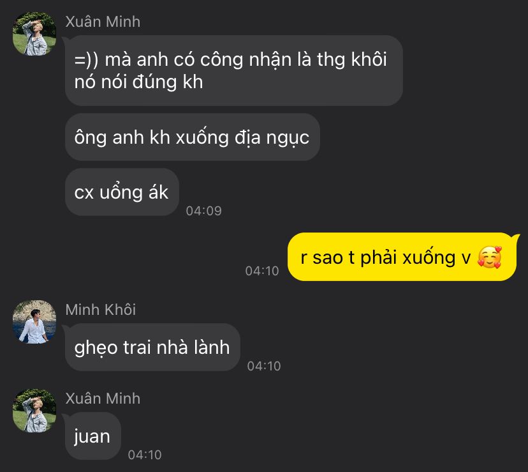Tap the 04:09 timestamp
This screenshot has width=528, height=472.
[x=203, y=211]
